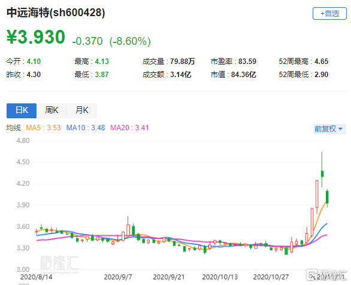The width and height of the screenshot is (351, 285).
Task: Click the 2020/10/13 date axis label
Action: pos(220,277)
